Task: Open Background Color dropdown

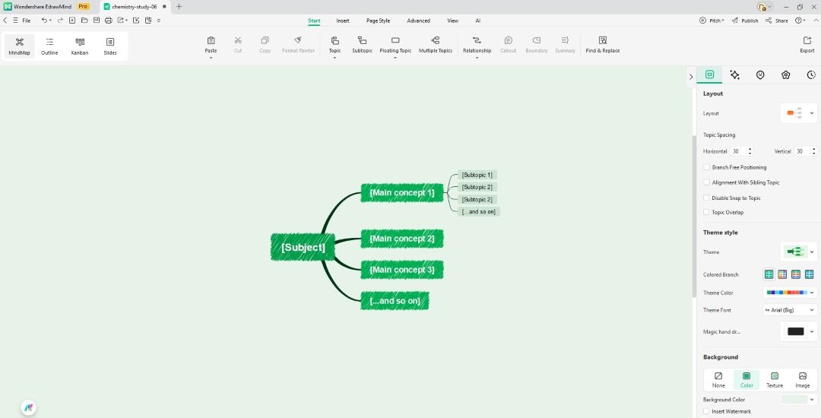Action: pos(798,400)
